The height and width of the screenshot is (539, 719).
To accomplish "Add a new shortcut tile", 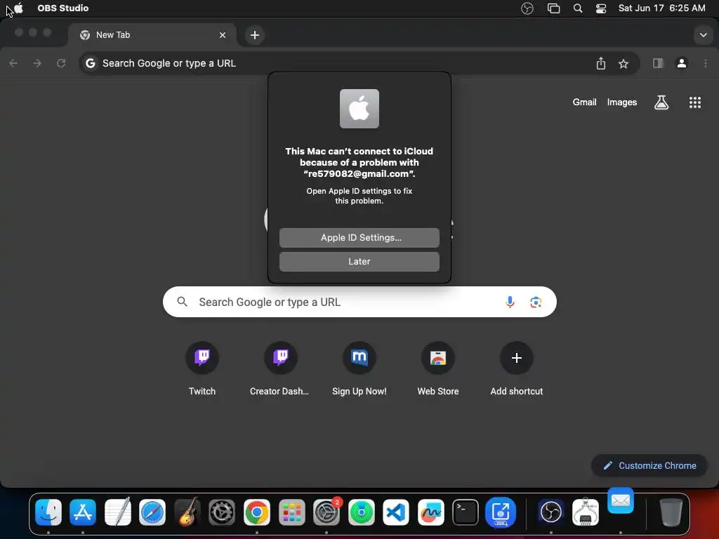I will pyautogui.click(x=517, y=369).
